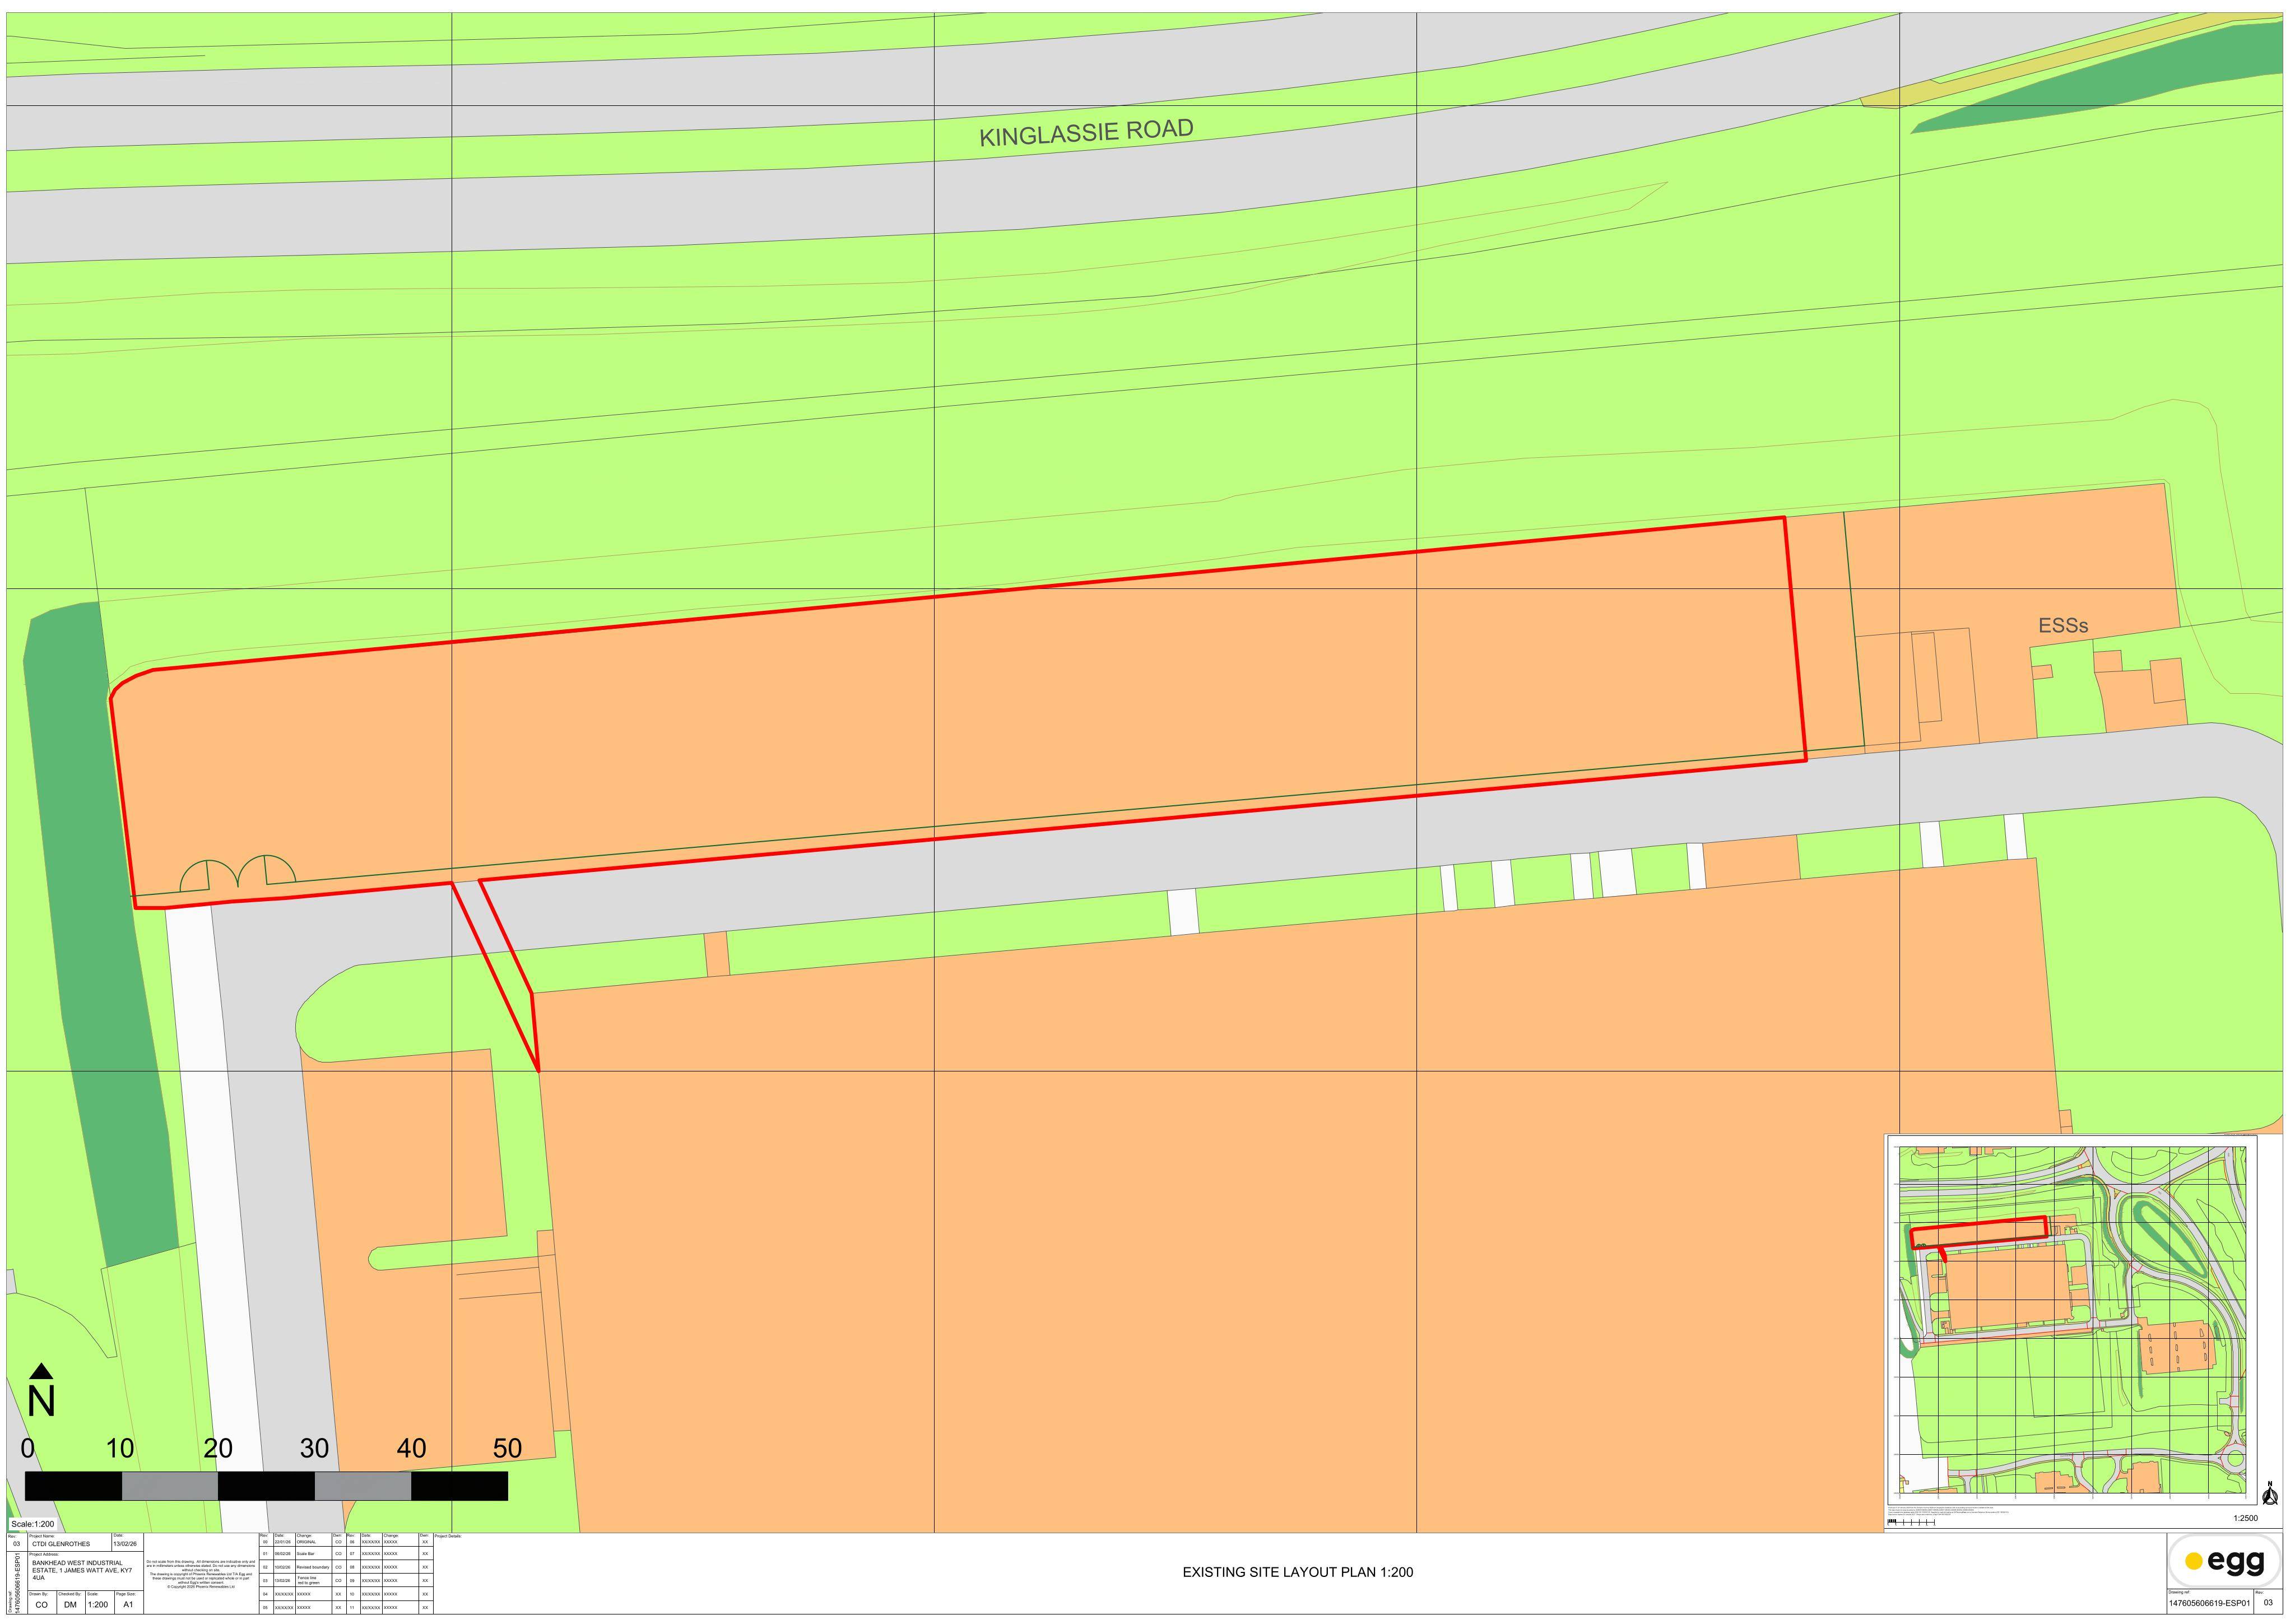Click the revision date 06/02/26
Screen dimensions: 2295x1624
[x=283, y=1554]
